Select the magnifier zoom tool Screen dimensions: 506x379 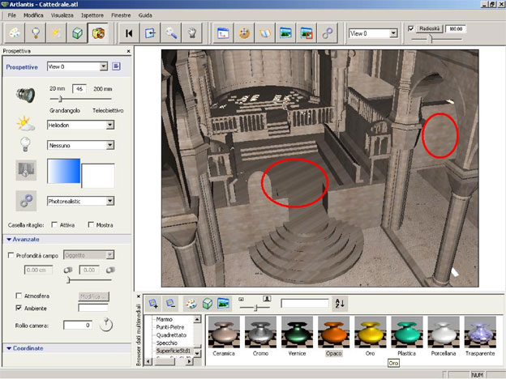point(171,33)
